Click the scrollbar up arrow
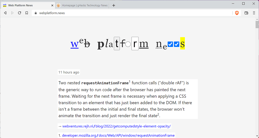This screenshot has height=138, width=259. coord(257,19)
